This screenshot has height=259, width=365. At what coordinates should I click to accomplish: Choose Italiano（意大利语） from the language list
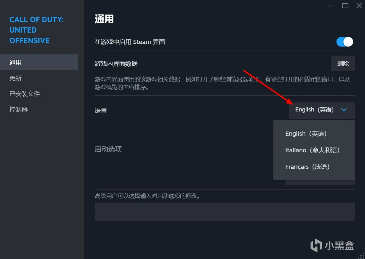click(314, 150)
